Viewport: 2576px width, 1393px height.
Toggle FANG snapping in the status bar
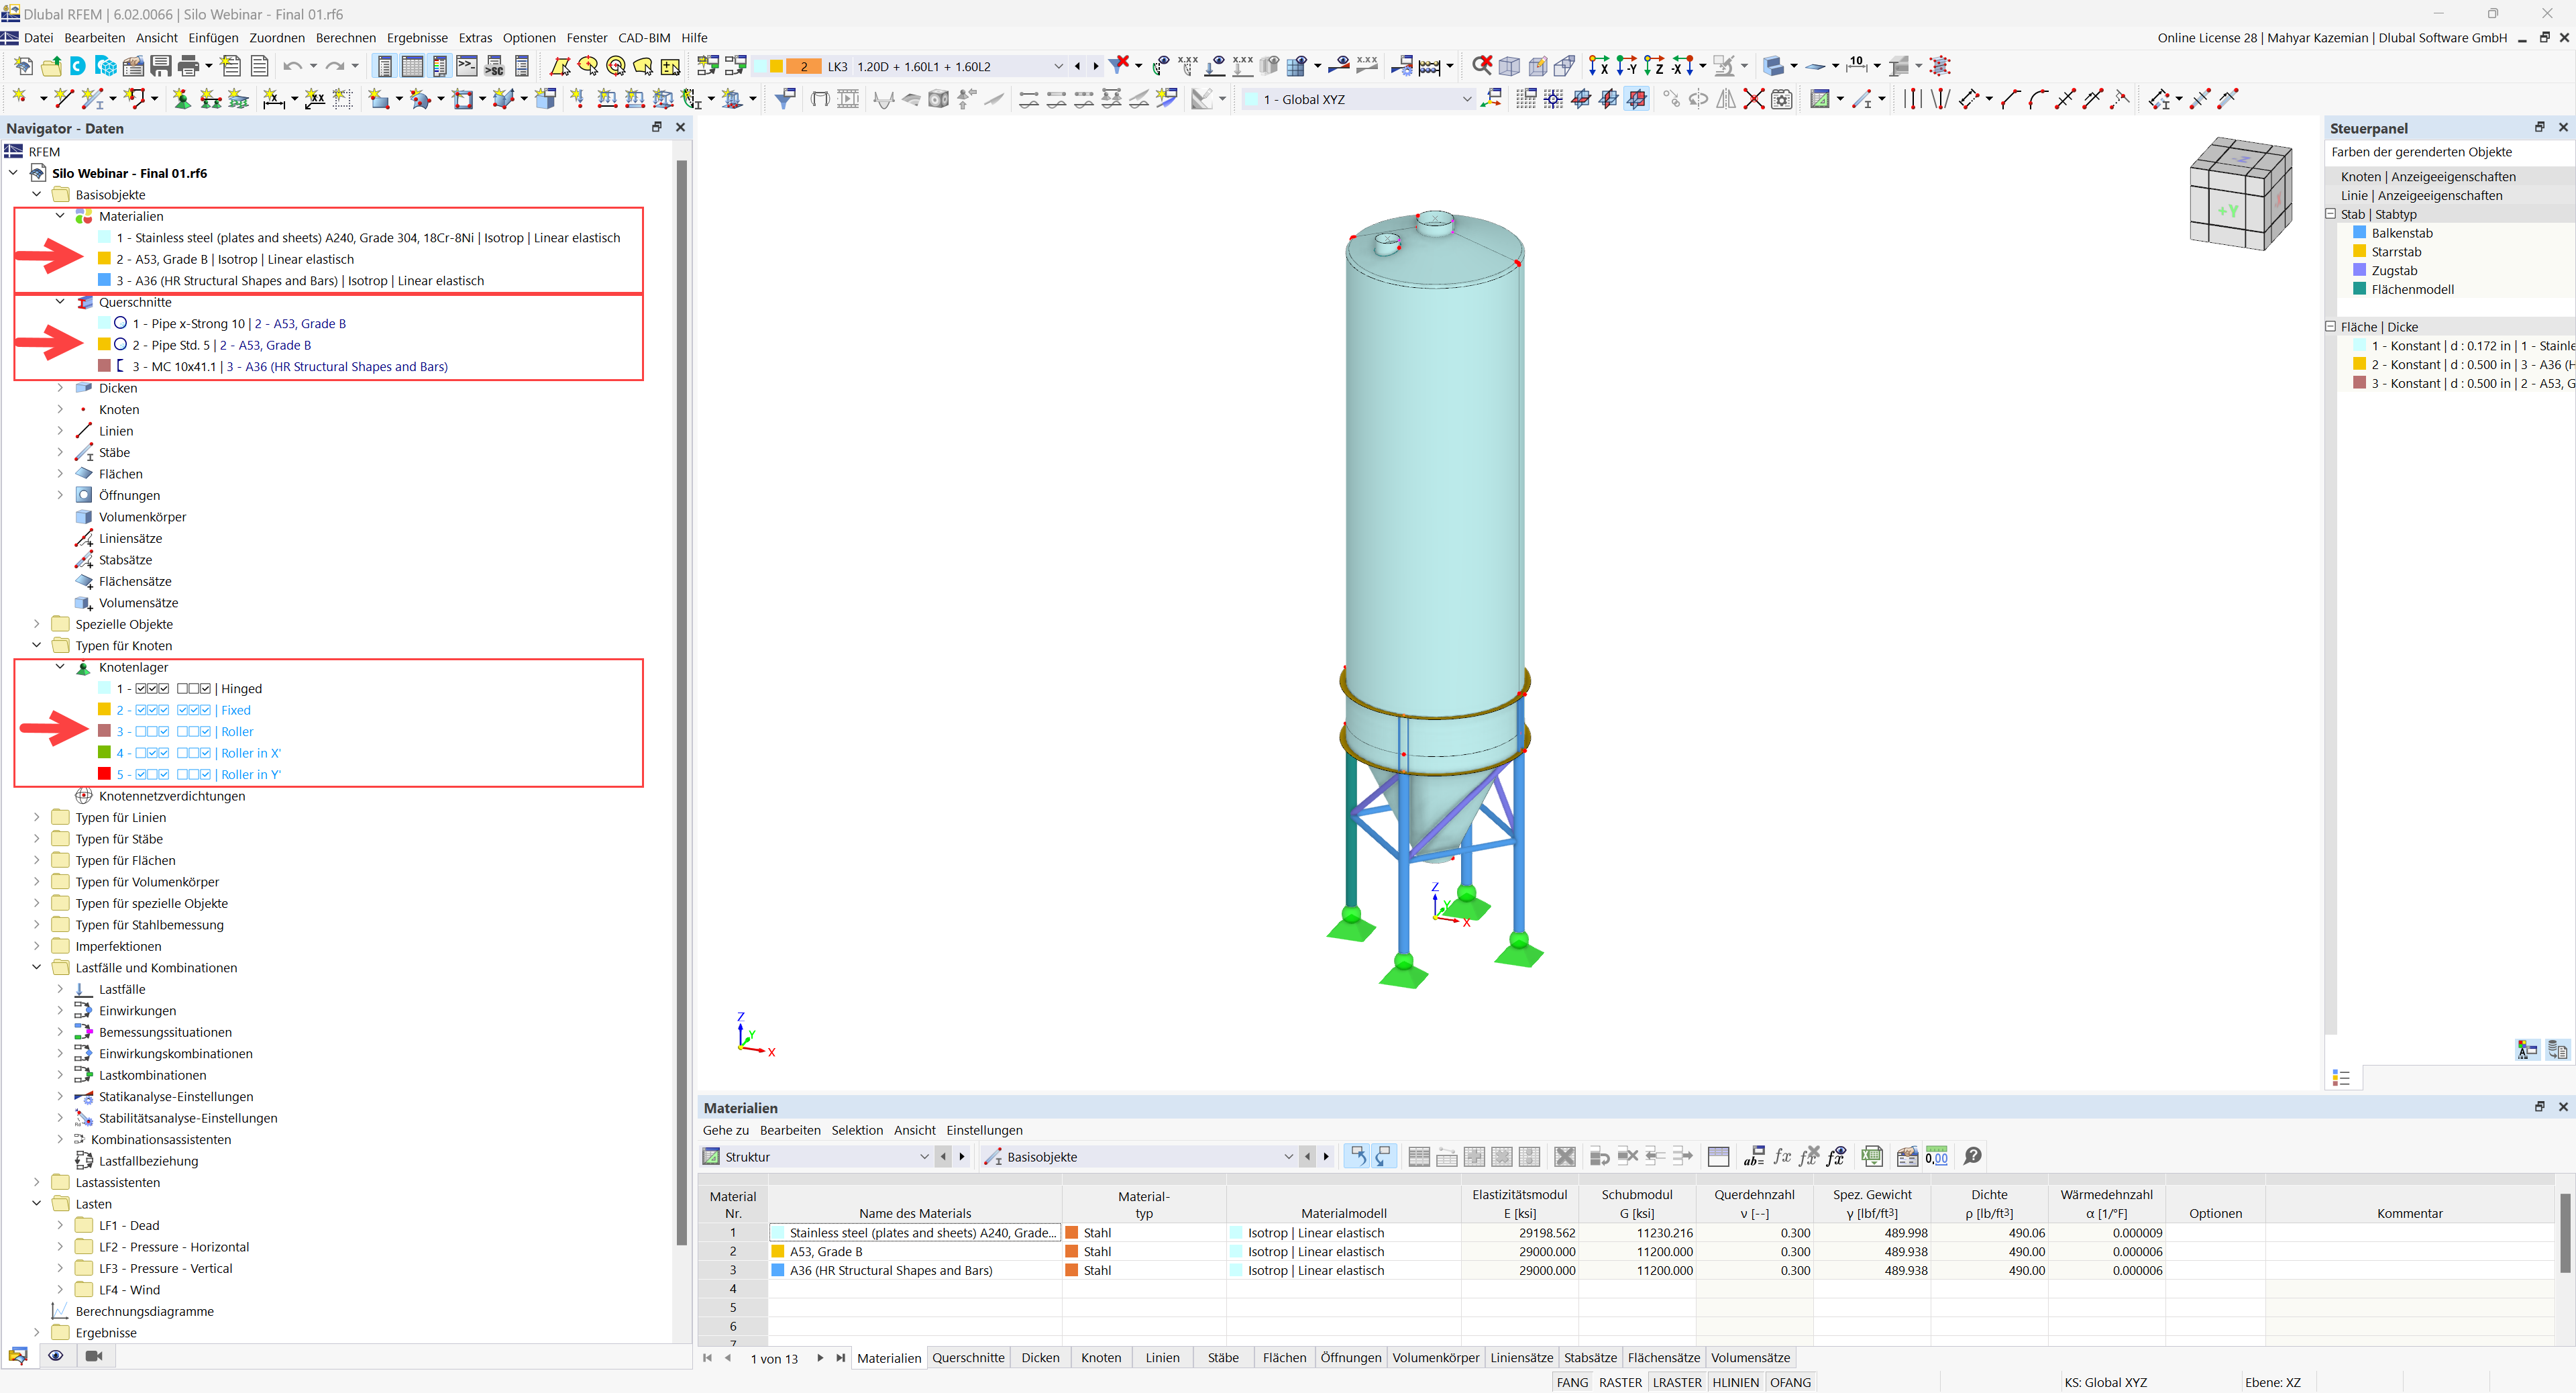click(x=1572, y=1382)
